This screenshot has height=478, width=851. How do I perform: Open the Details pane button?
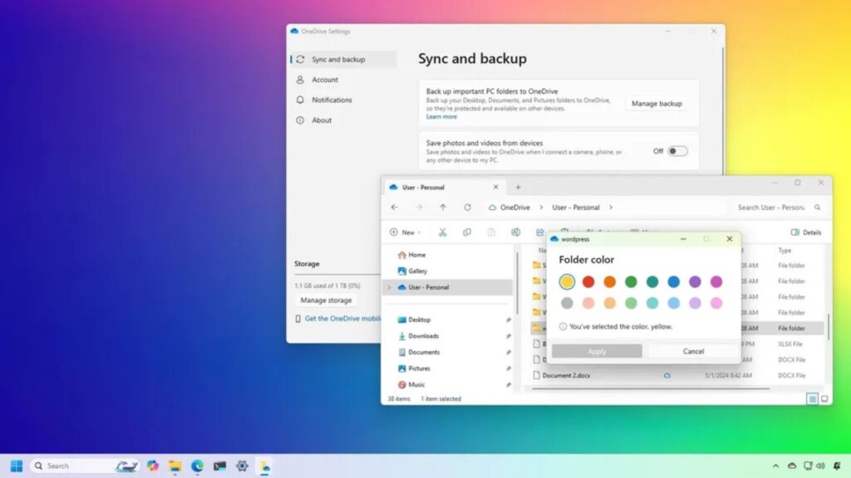click(x=805, y=232)
